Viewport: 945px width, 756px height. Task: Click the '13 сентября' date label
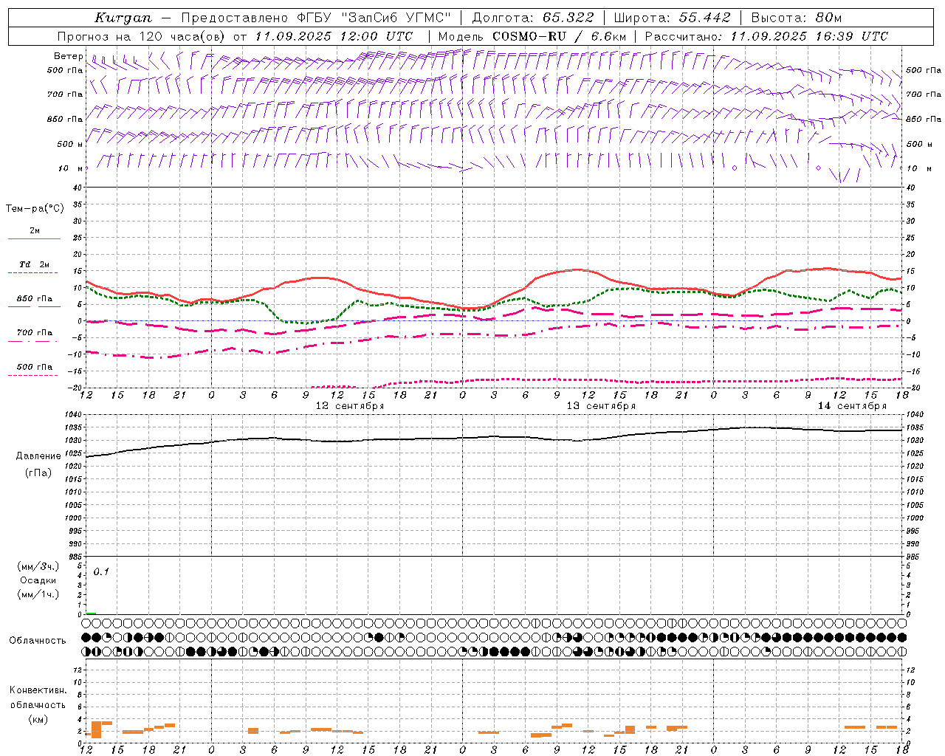click(601, 406)
